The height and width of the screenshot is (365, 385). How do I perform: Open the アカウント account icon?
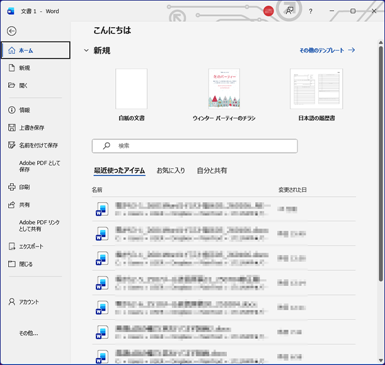(12, 302)
